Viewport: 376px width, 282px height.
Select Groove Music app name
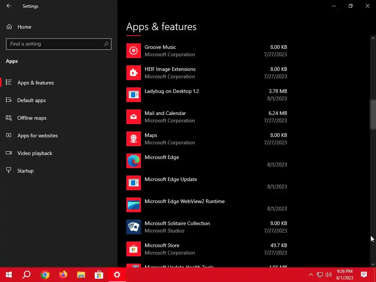pos(160,47)
